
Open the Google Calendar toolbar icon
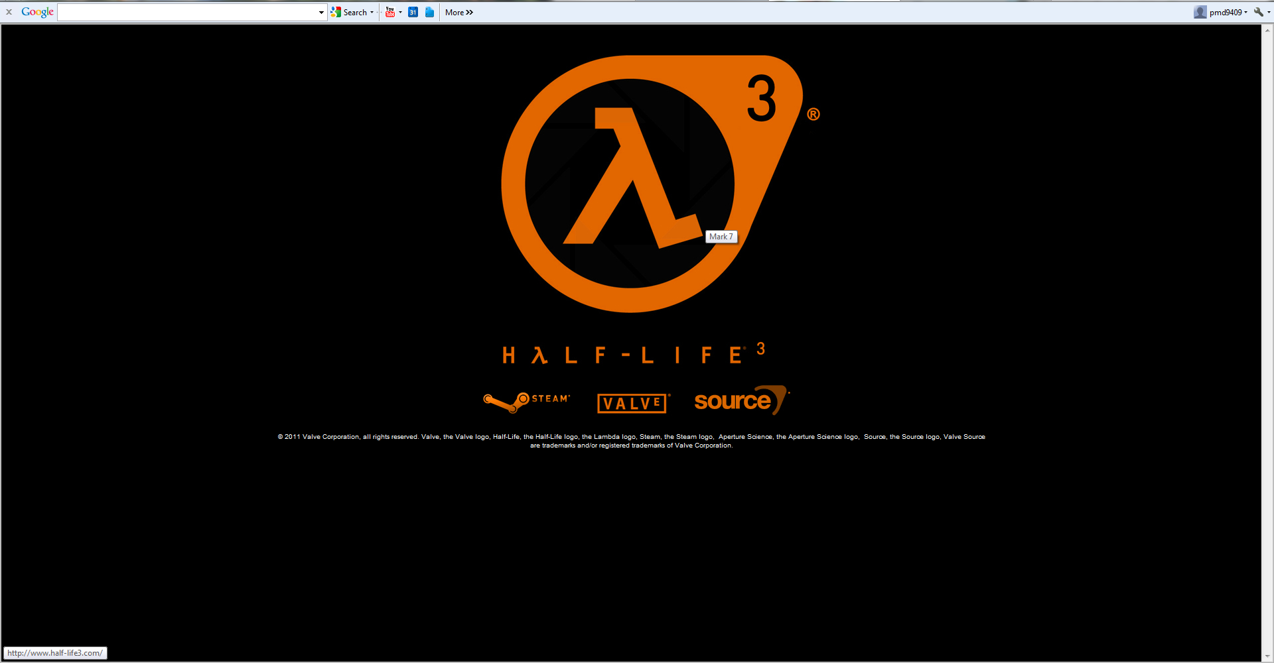(413, 13)
